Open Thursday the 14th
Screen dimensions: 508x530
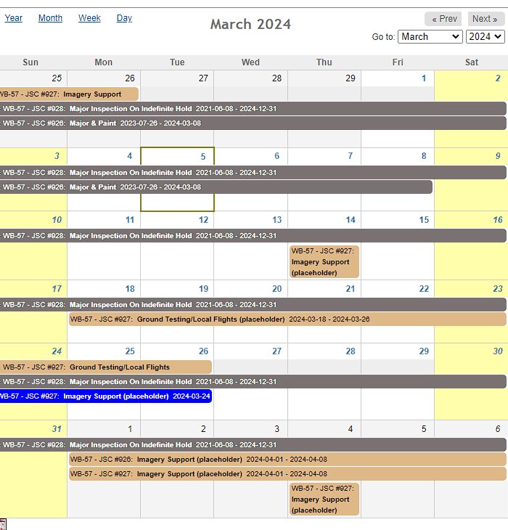(x=351, y=220)
